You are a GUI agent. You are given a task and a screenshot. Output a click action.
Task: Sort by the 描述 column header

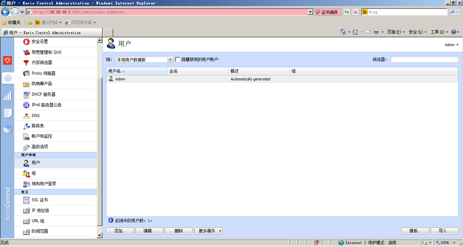pyautogui.click(x=259, y=71)
